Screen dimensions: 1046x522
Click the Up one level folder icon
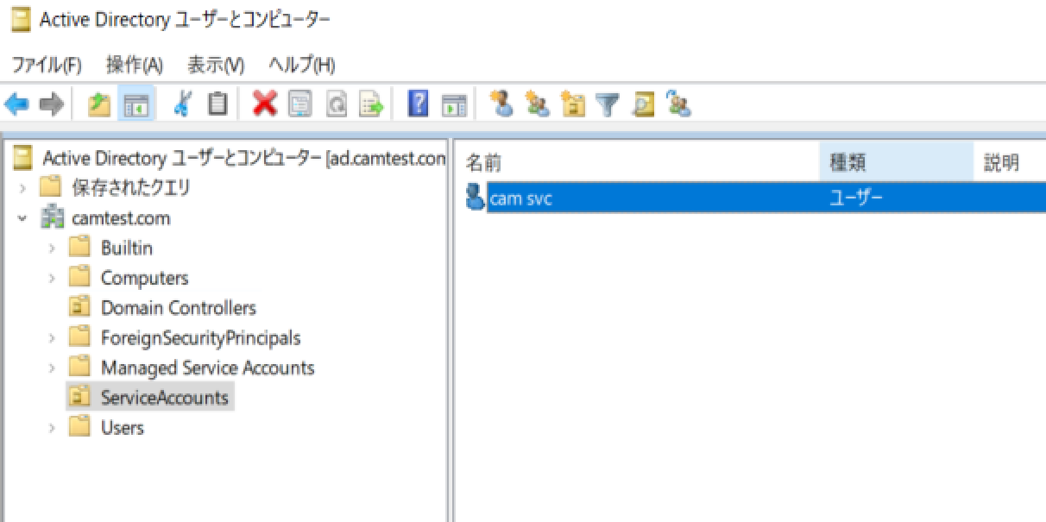(x=99, y=105)
